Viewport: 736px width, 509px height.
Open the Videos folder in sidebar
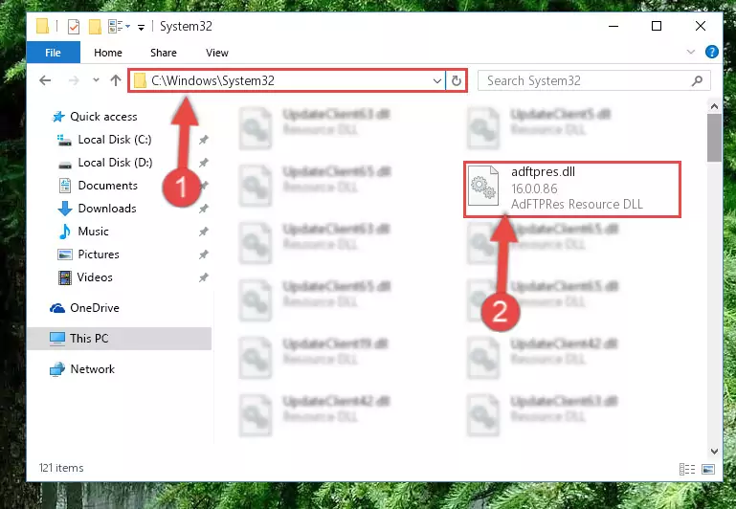(x=95, y=277)
